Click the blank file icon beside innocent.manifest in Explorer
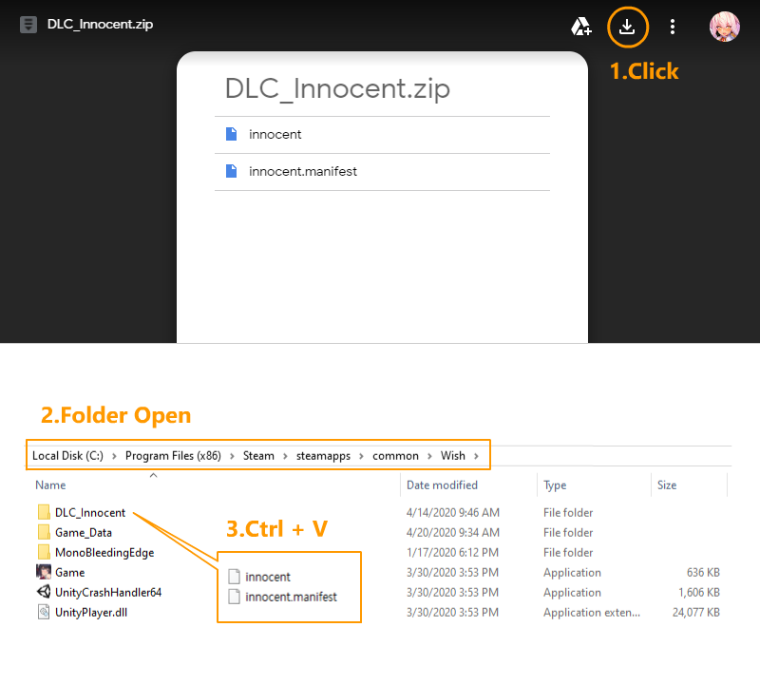 pyautogui.click(x=234, y=597)
